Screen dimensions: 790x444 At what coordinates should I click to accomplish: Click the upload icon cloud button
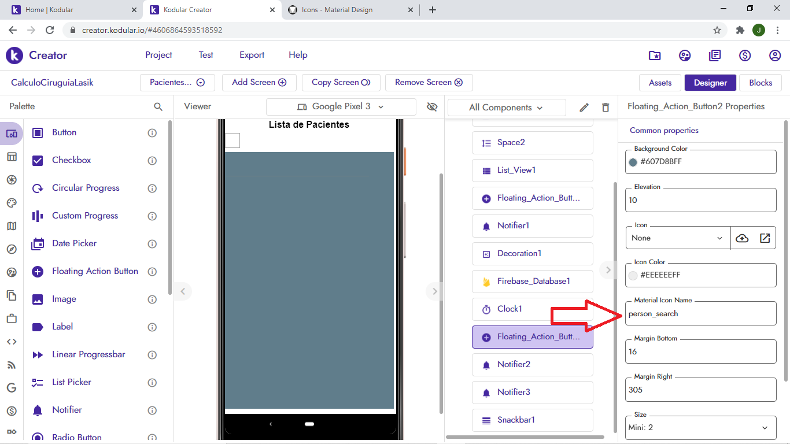tap(742, 238)
